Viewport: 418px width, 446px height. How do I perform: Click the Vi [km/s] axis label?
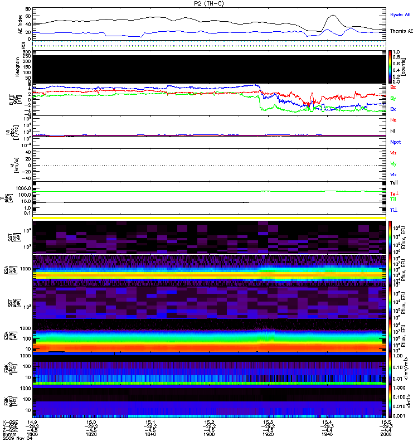[x=14, y=165]
